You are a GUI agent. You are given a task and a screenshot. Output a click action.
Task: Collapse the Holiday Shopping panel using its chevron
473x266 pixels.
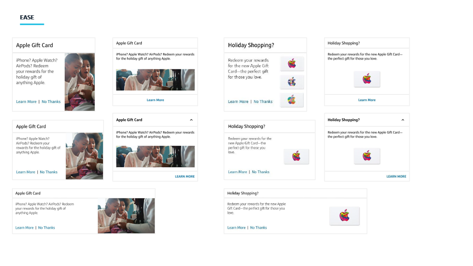[x=403, y=120]
